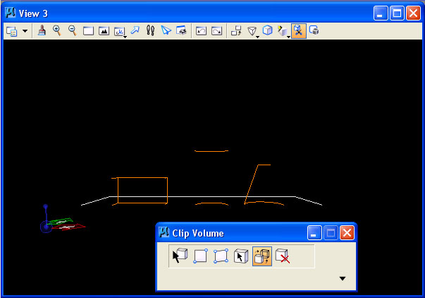Click the Fit View icon
This screenshot has width=425, height=298.
click(104, 31)
